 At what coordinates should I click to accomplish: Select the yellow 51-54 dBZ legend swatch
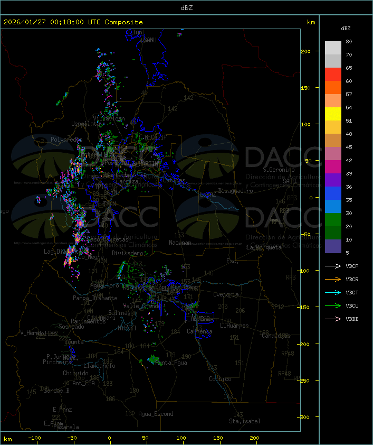pos(333,114)
